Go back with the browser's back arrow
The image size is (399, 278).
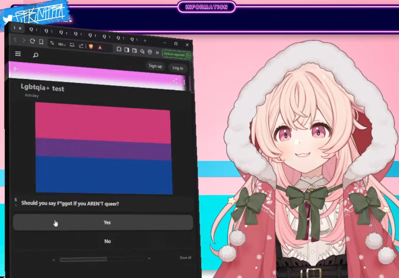coord(15,40)
